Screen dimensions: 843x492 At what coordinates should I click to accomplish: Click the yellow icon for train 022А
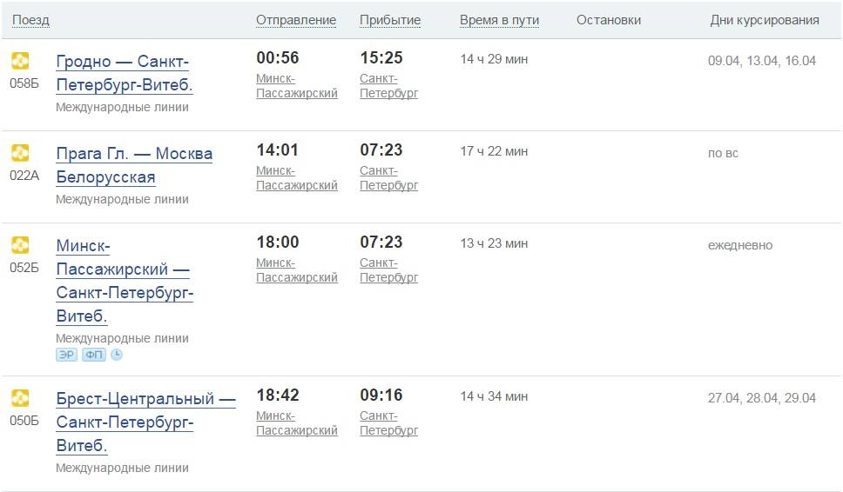point(20,153)
